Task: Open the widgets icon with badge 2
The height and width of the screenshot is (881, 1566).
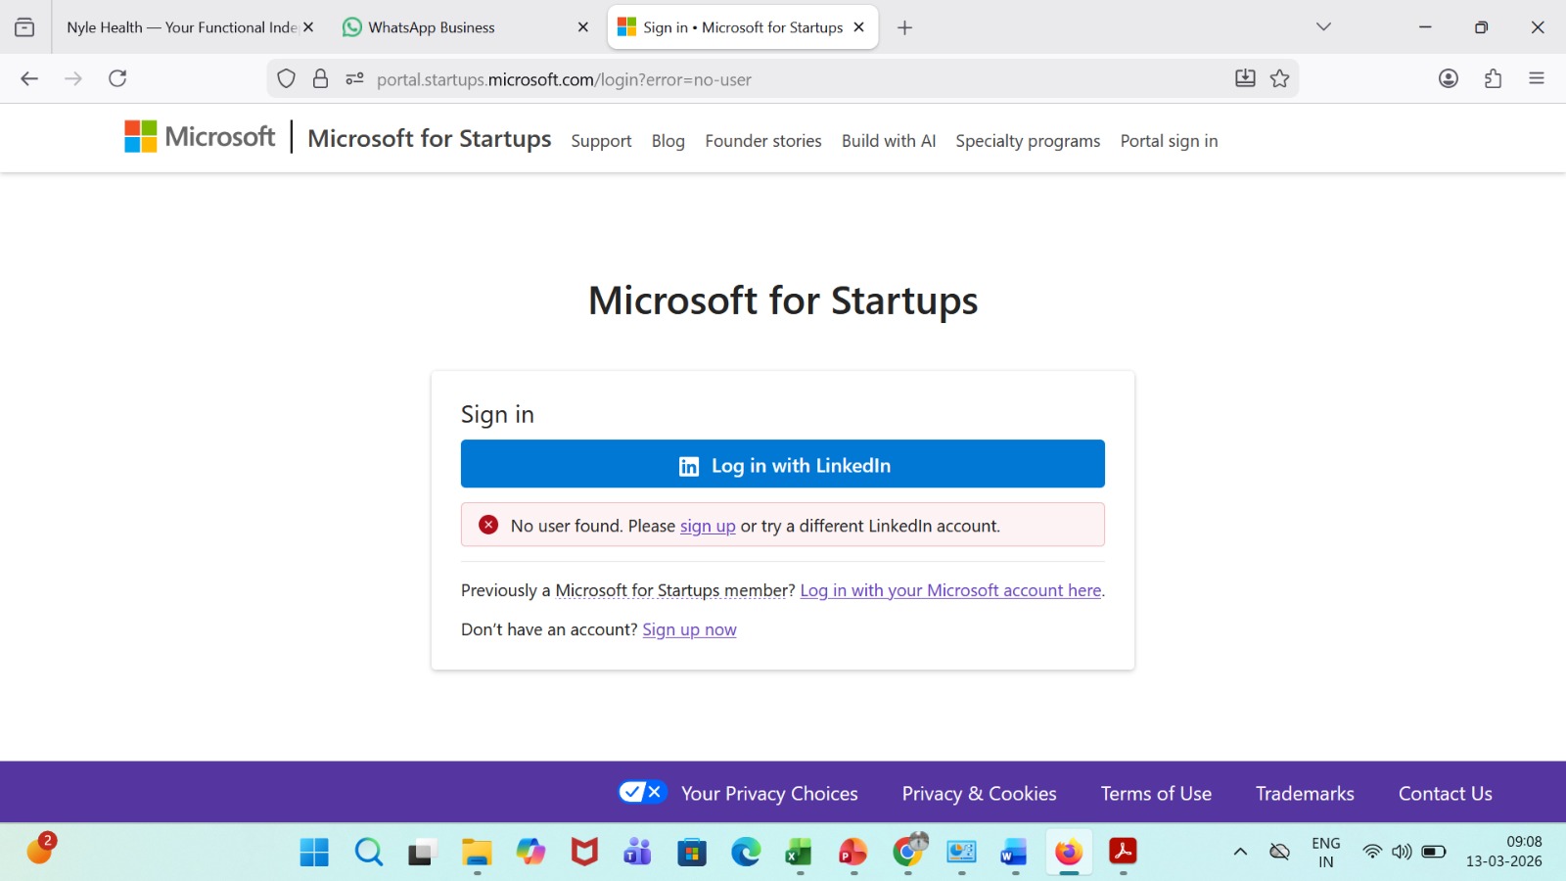Action: click(x=40, y=850)
